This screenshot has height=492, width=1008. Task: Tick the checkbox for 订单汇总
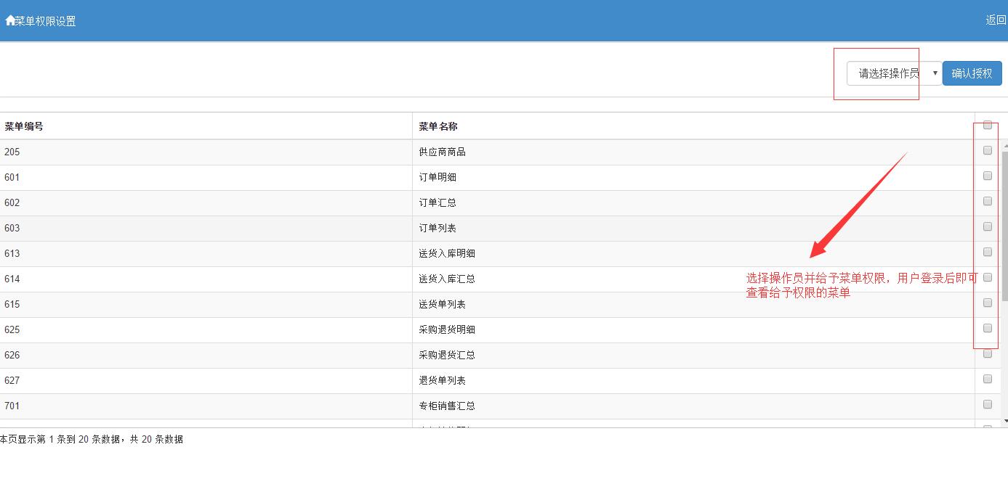(x=988, y=202)
